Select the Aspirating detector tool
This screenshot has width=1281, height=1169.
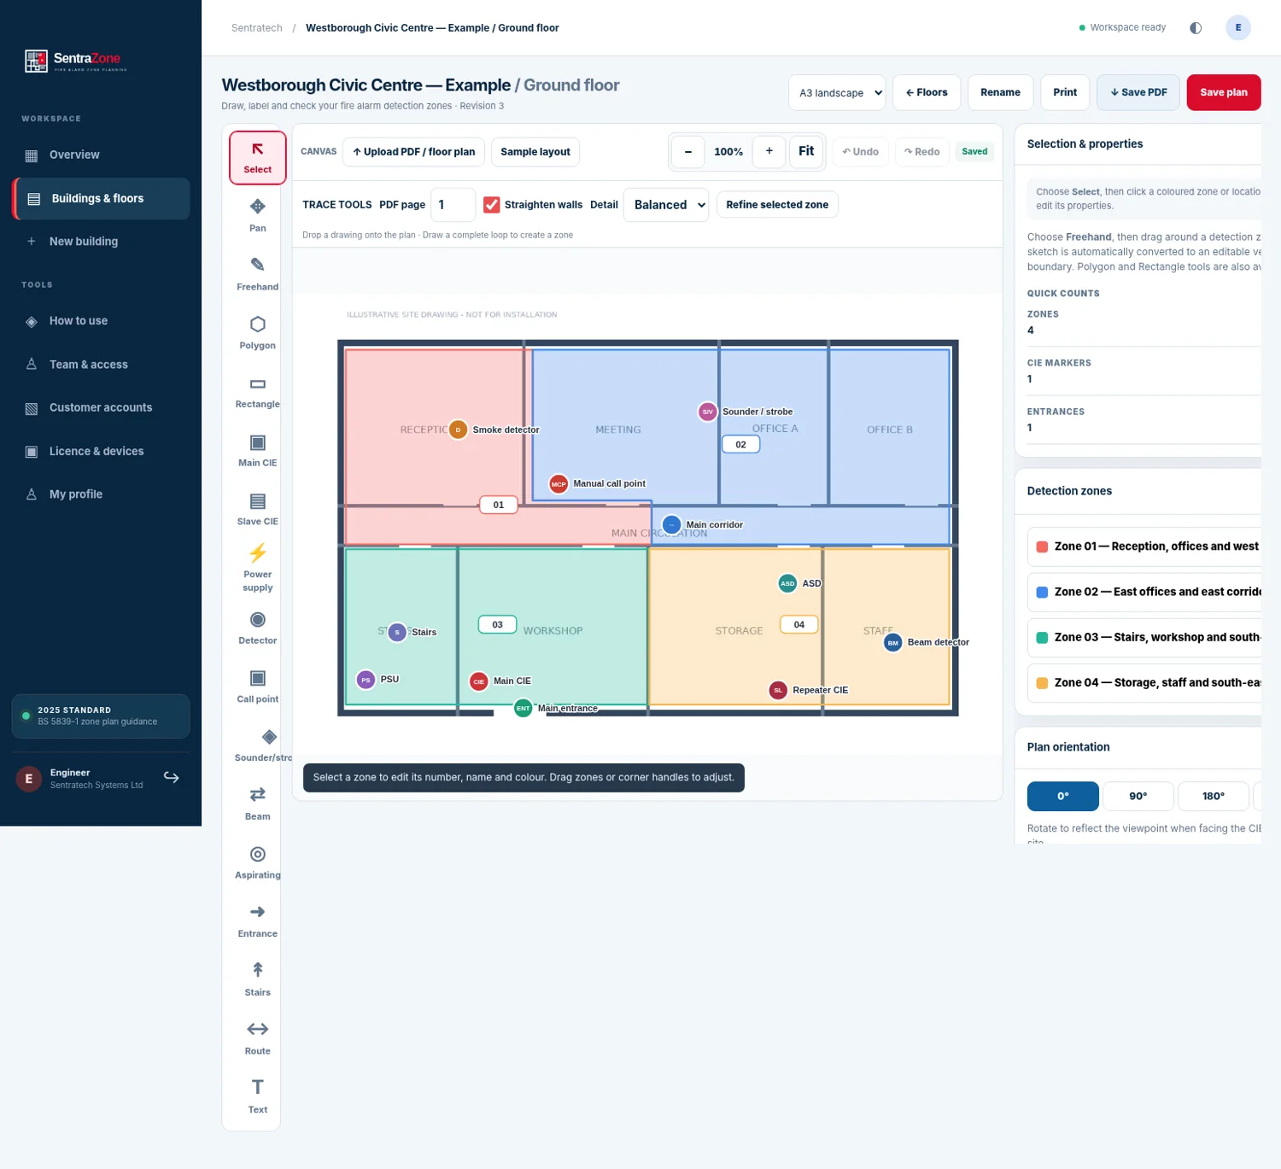pos(257,862)
